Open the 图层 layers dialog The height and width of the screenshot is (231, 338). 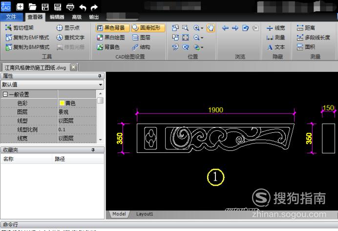pyautogui.click(x=141, y=38)
